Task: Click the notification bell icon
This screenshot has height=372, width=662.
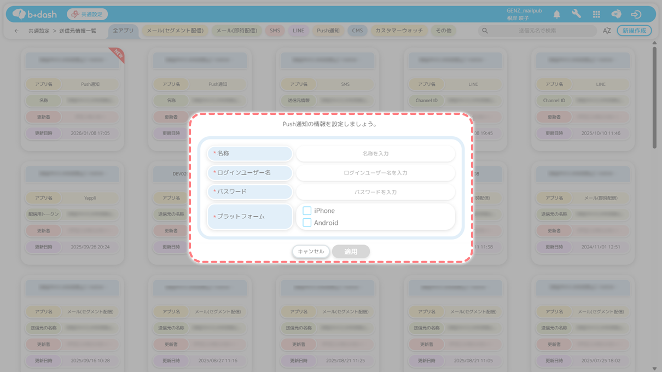Action: (x=556, y=14)
